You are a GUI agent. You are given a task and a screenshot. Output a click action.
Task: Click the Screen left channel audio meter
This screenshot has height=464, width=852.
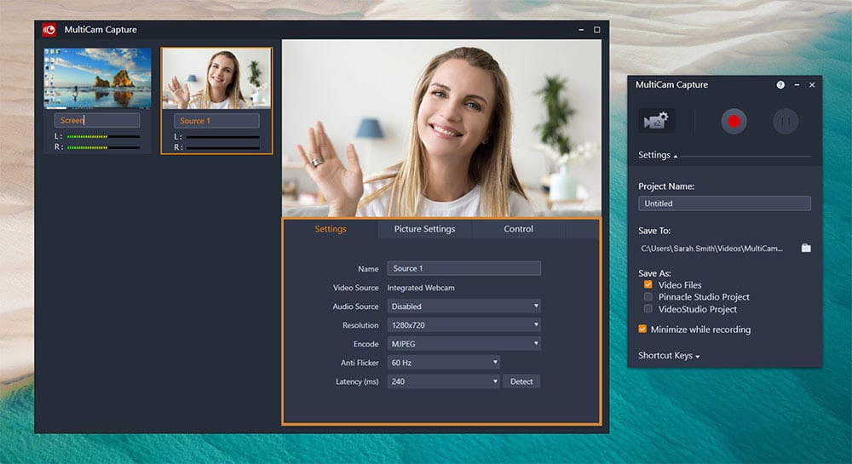click(103, 136)
